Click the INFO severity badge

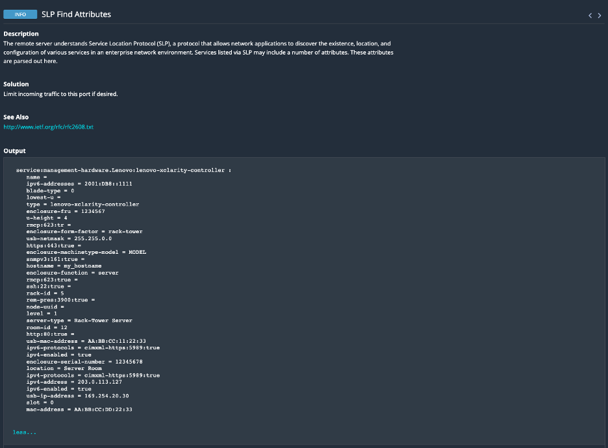[x=19, y=14]
